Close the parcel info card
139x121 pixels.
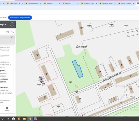pyautogui.click(x=12, y=37)
